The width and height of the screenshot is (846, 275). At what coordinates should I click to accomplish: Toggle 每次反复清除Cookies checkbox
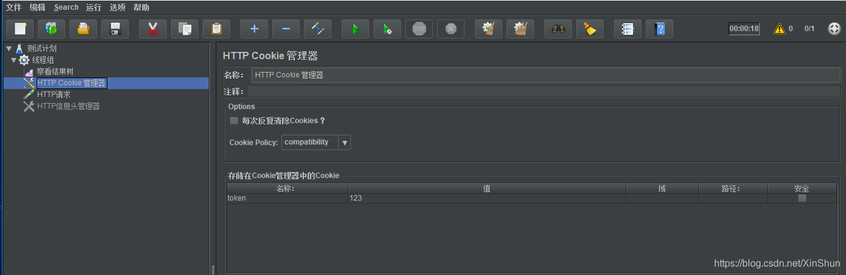click(234, 121)
